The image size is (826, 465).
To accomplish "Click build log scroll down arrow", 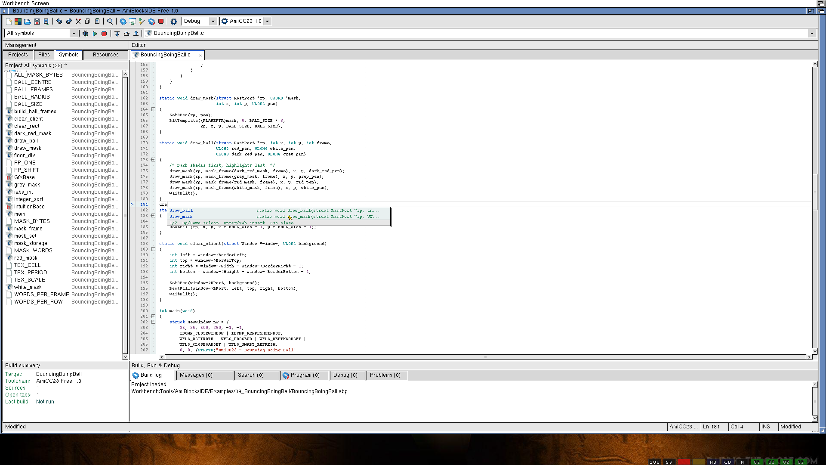I will click(815, 418).
